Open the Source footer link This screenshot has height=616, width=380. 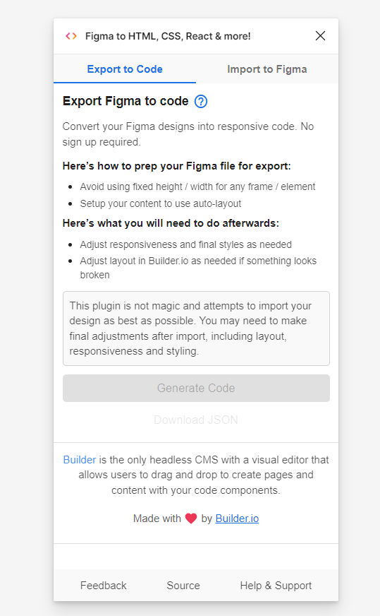183,586
